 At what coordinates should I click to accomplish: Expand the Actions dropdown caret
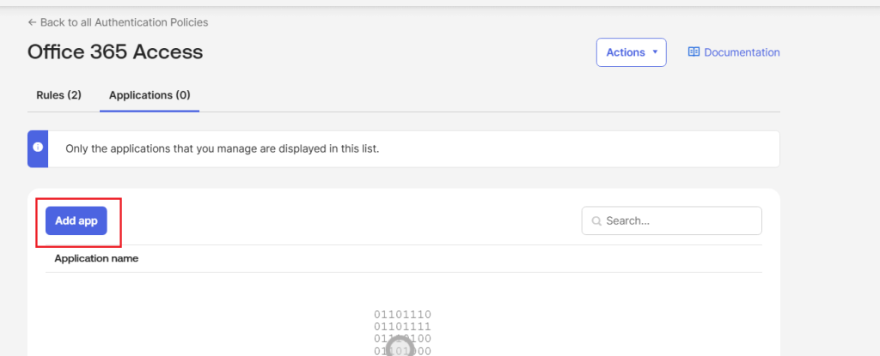coord(655,52)
